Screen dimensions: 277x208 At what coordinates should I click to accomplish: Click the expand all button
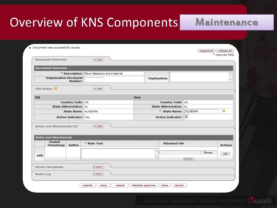(x=206, y=51)
